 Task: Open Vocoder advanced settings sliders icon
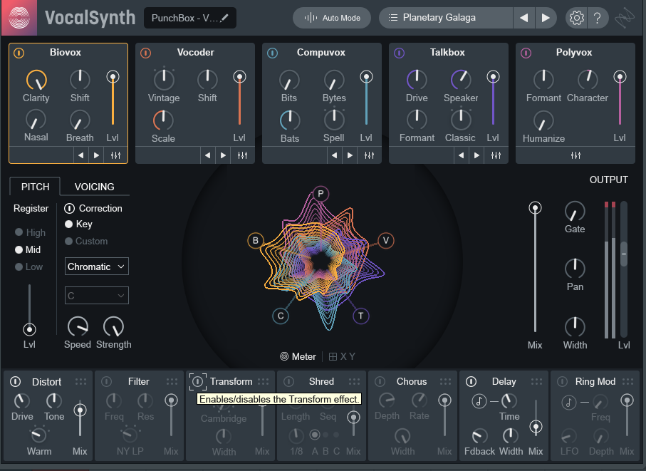pos(242,155)
